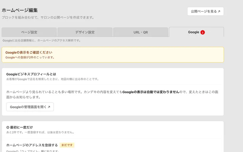
Task: Click the ホームページ編集 heading
Action: 20,10
